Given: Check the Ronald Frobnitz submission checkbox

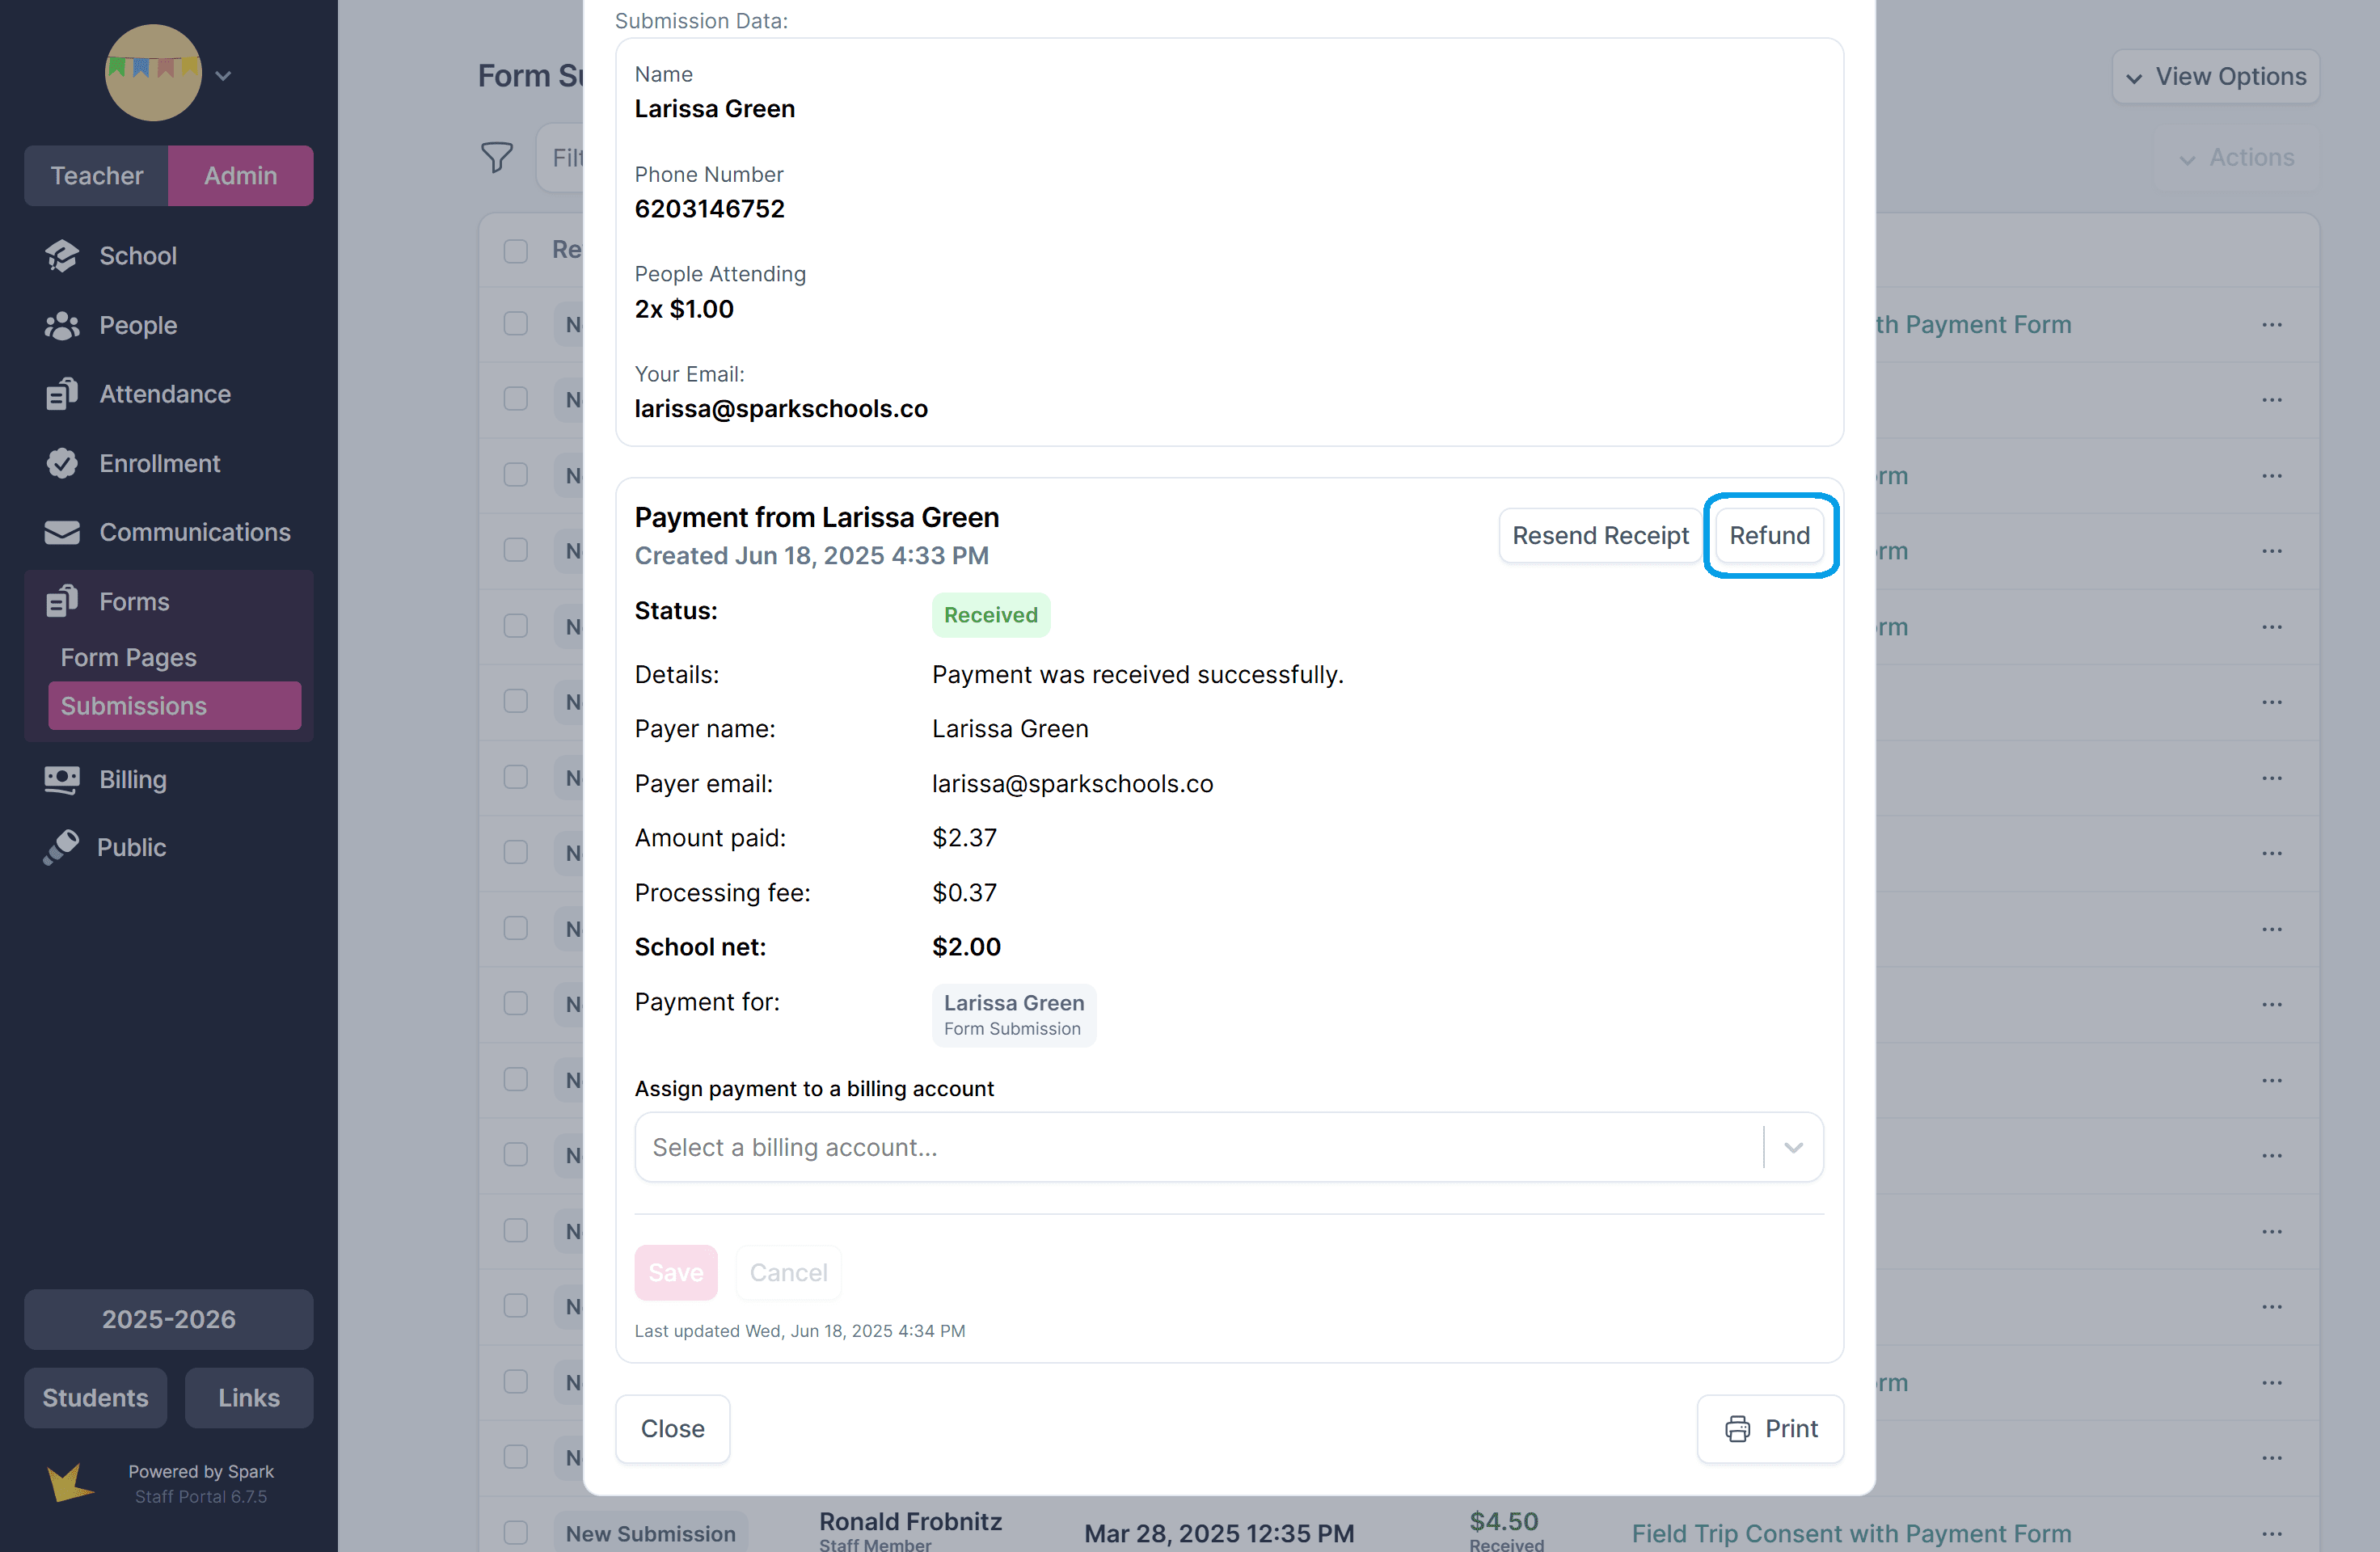Looking at the screenshot, I should point(516,1533).
